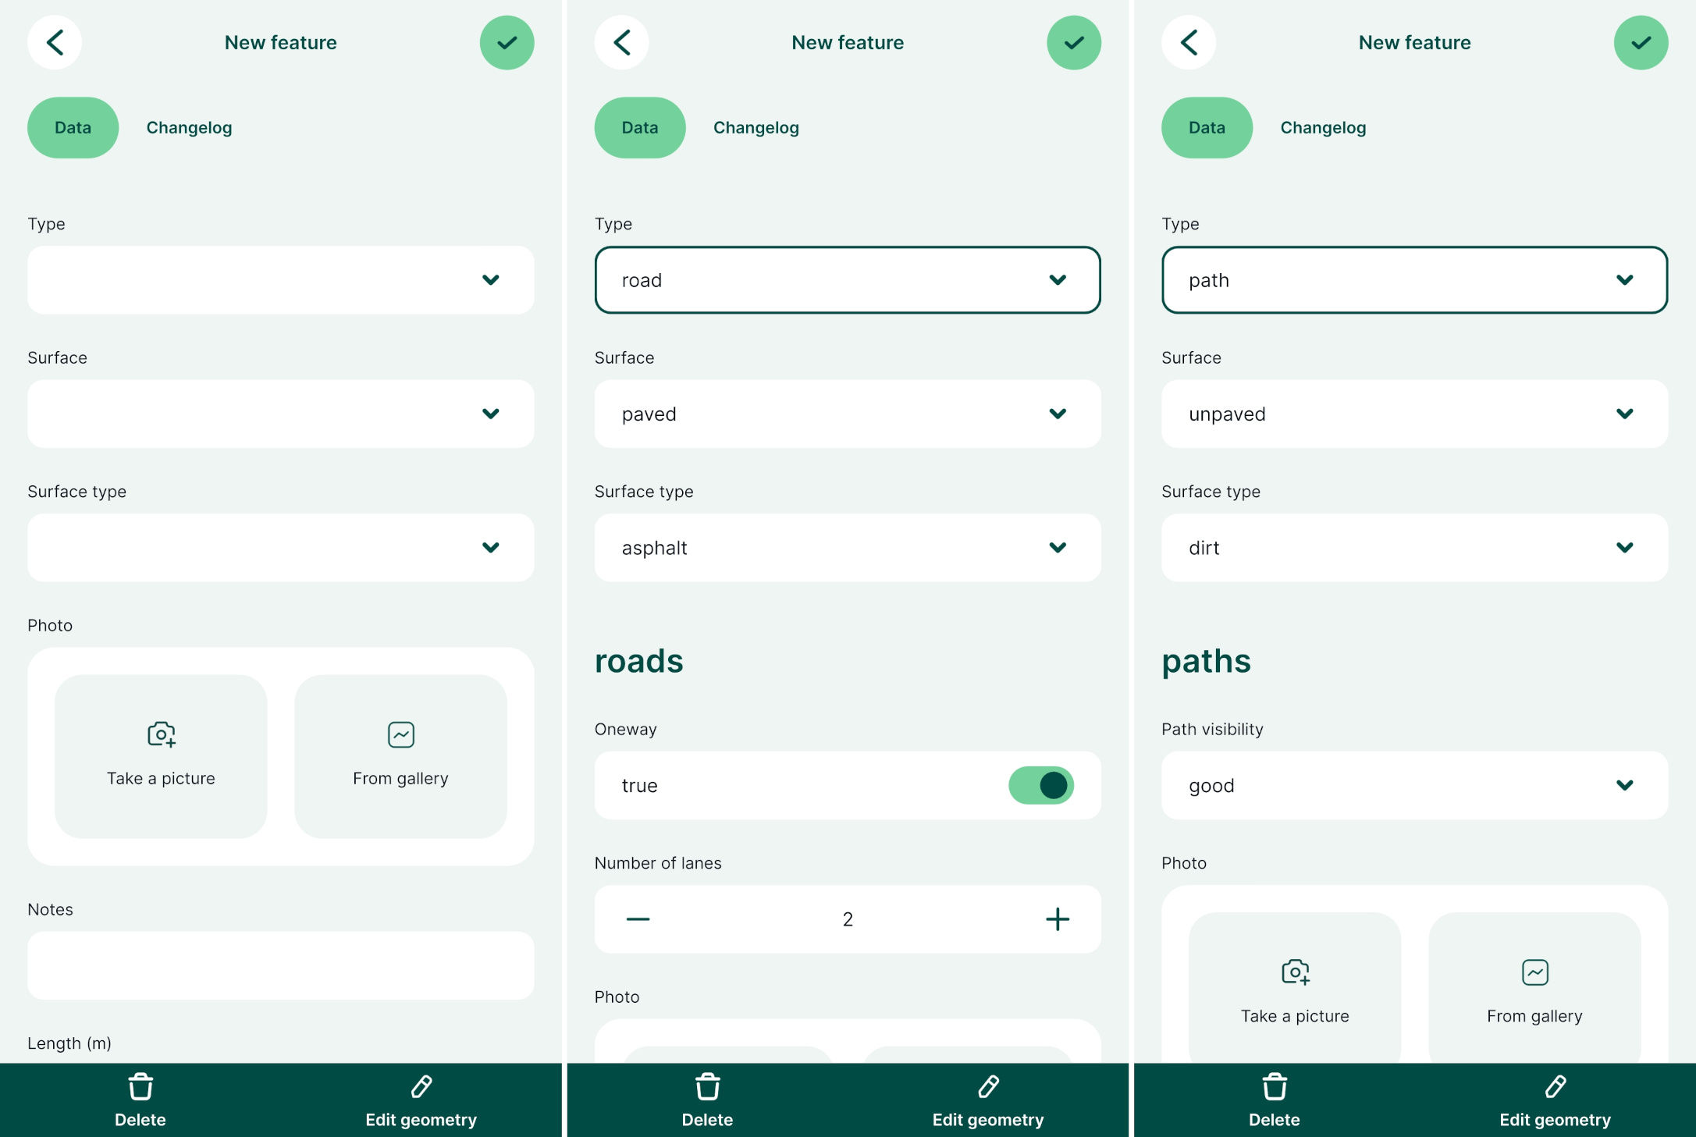This screenshot has height=1137, width=1696.
Task: Decrease Number of lanes with minus button
Action: 639,918
